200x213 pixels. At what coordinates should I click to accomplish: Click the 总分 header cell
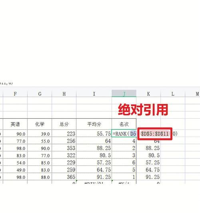(x=64, y=124)
